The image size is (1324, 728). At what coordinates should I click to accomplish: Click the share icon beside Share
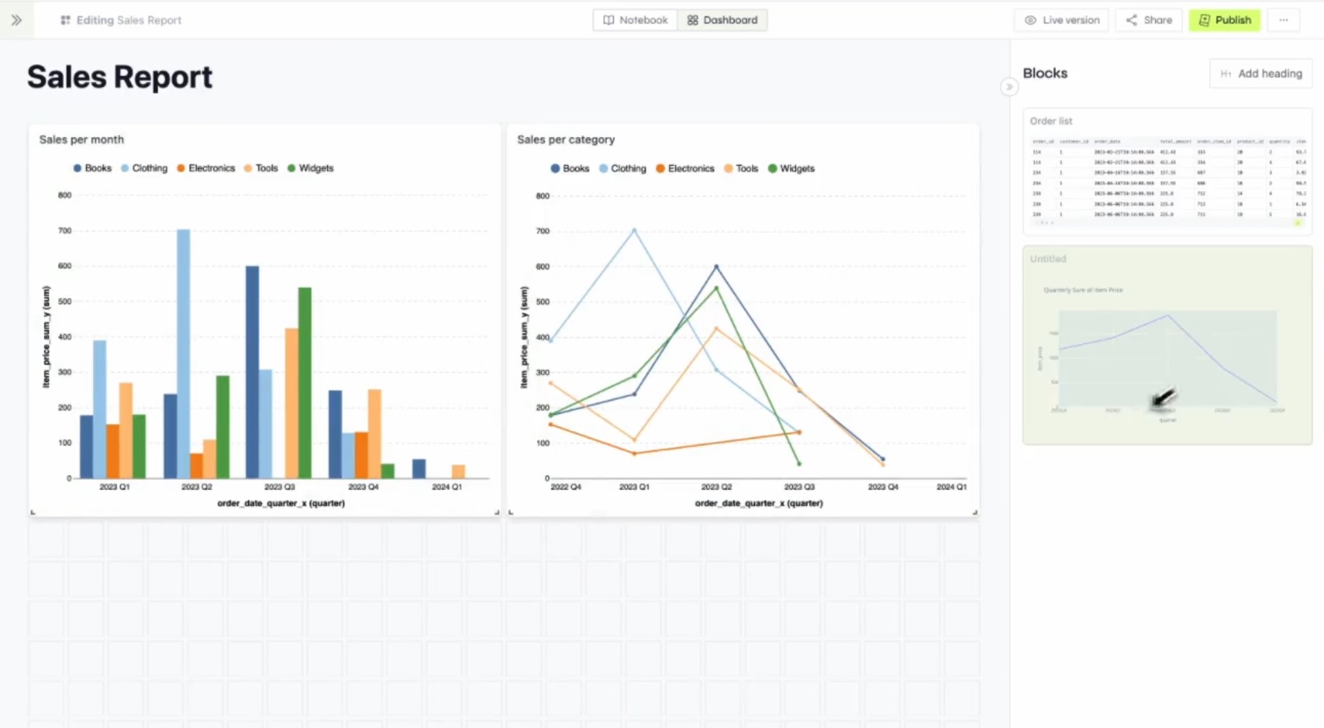[x=1132, y=20]
